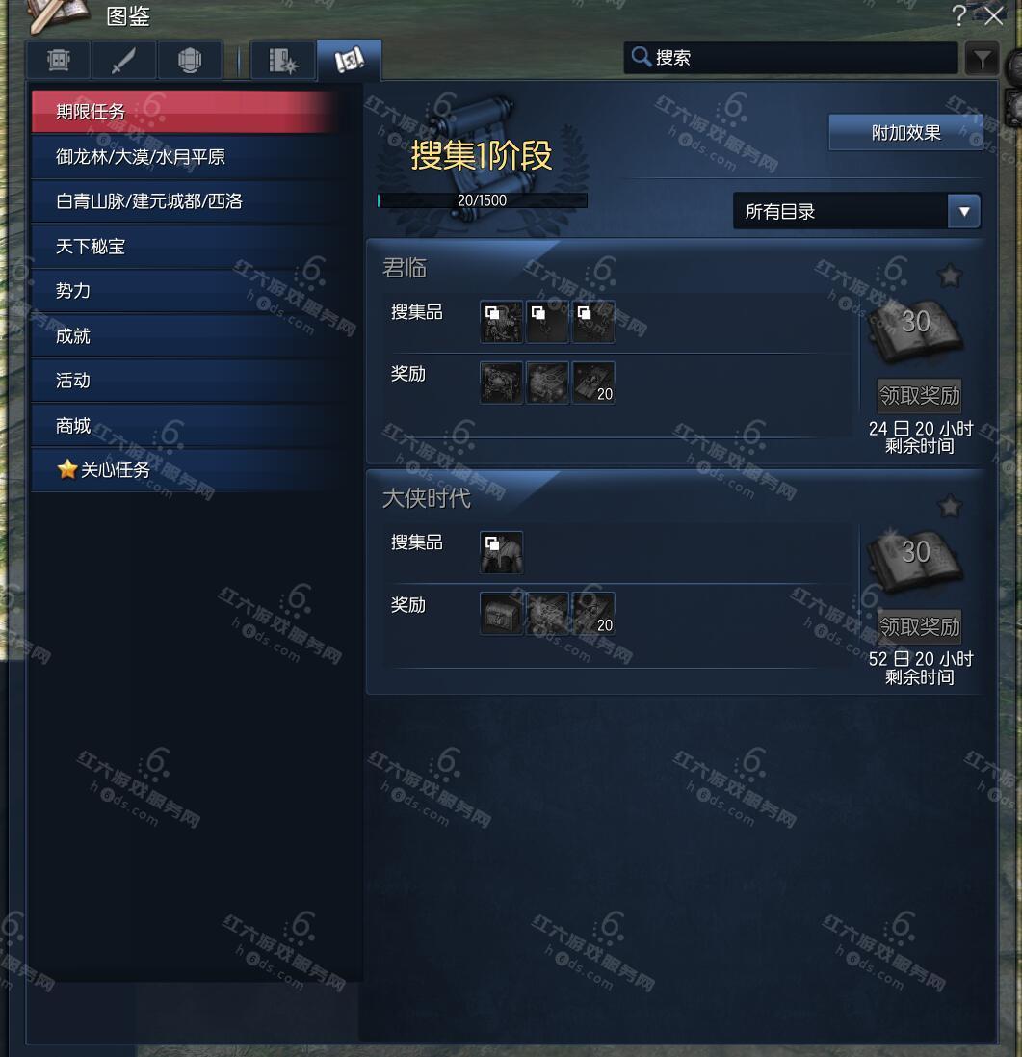Click the filter funnel icon

[x=982, y=59]
